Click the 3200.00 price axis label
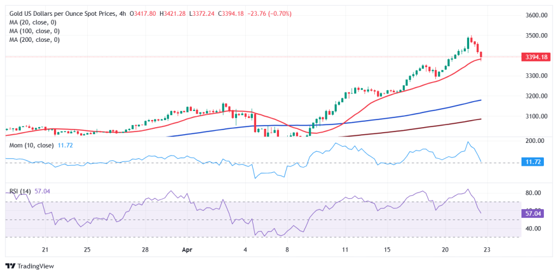Image resolution: width=558 pixels, height=275 pixels. tap(536, 96)
